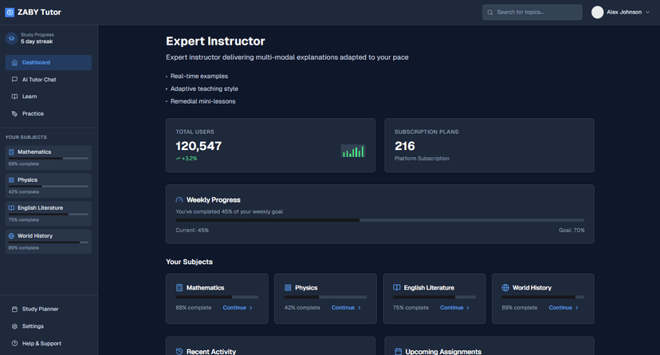The image size is (660, 355).
Task: Click the Remedial mini-lessons bullet
Action: coord(203,101)
